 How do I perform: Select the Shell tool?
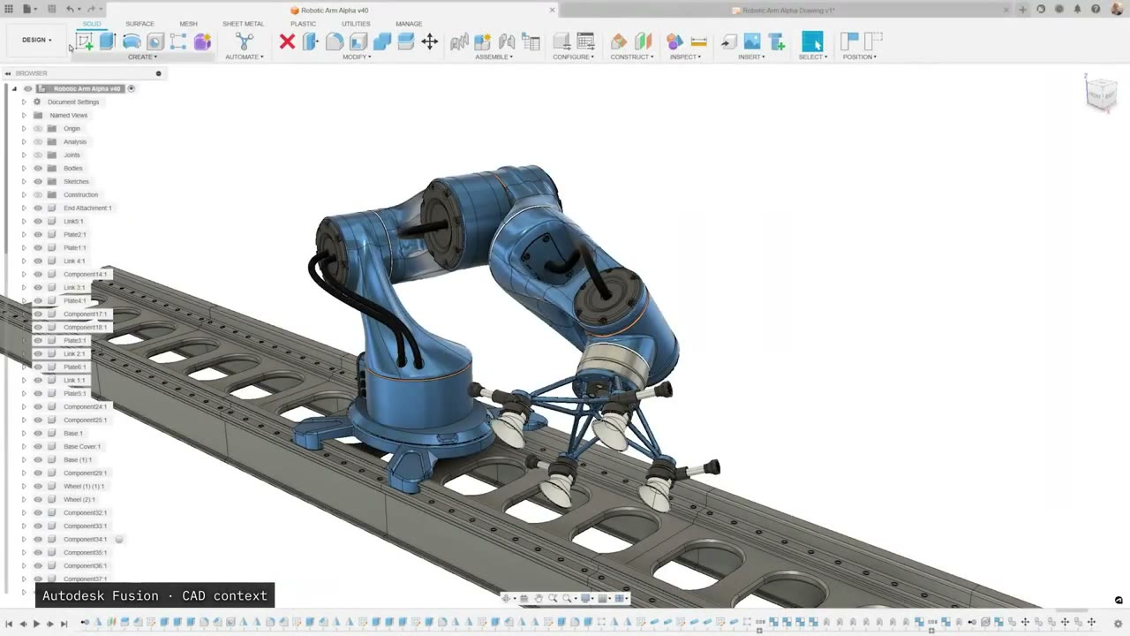358,41
